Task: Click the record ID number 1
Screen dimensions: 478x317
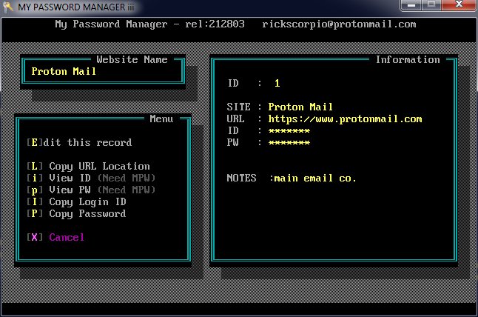Action: (277, 83)
